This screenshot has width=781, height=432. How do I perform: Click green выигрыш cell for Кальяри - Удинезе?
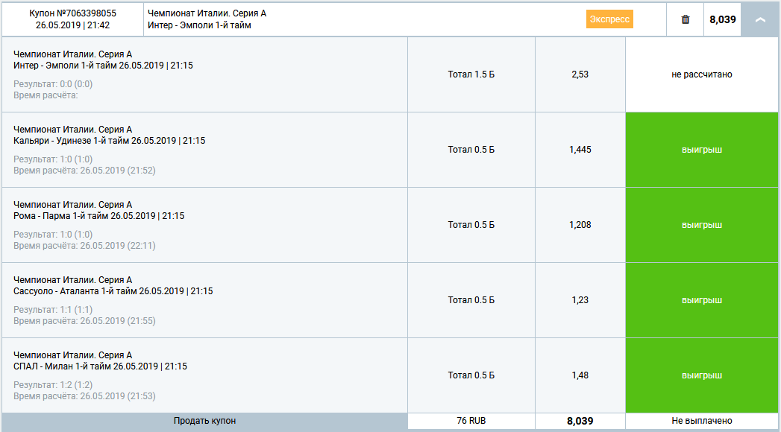click(702, 150)
